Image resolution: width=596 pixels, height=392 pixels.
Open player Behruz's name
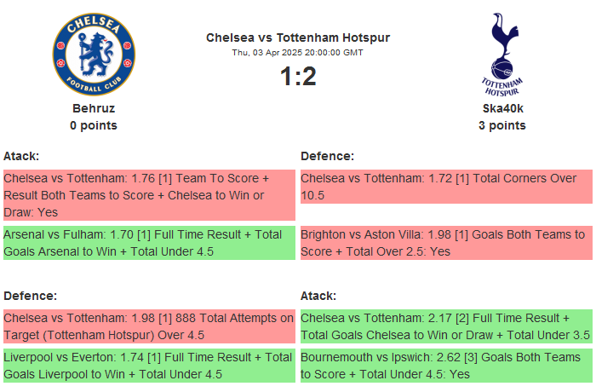tap(94, 108)
